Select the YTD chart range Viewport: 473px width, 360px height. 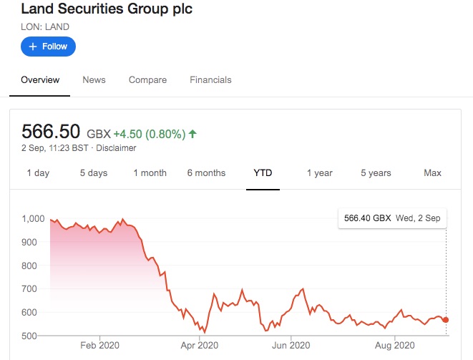pyautogui.click(x=263, y=173)
